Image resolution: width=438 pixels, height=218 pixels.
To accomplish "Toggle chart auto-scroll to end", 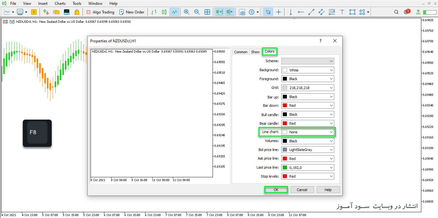I will tap(220, 12).
